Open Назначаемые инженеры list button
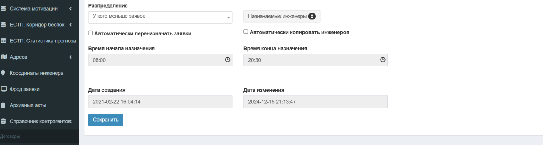Viewport: 543px width, 145px height. [x=281, y=16]
